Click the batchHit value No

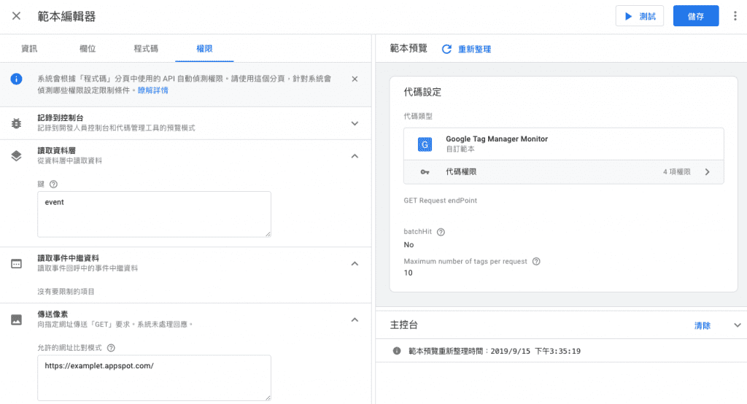[409, 245]
